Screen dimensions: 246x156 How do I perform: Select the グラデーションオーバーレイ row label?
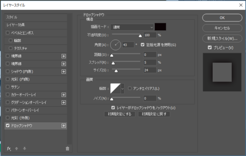tap(29, 103)
